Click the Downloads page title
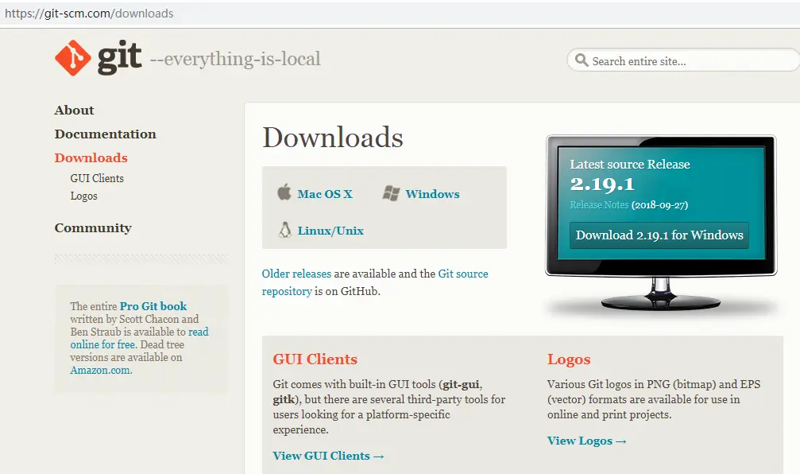Image resolution: width=800 pixels, height=474 pixels. click(x=333, y=138)
